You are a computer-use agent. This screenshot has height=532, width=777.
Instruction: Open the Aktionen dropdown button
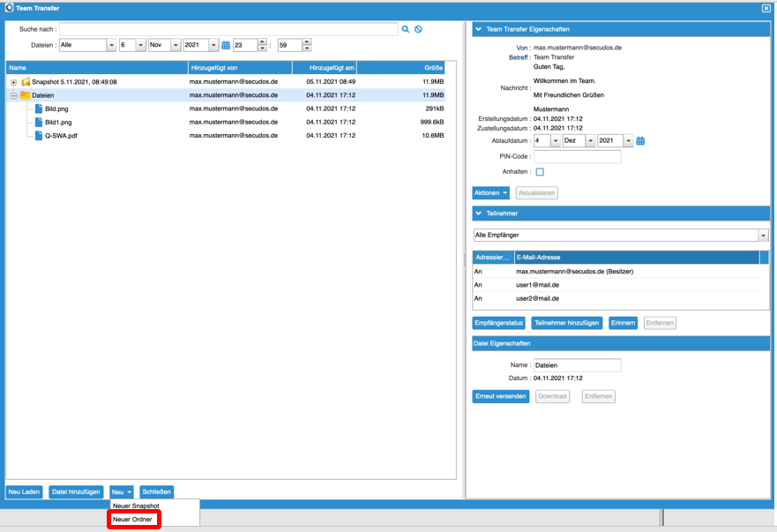click(x=491, y=192)
